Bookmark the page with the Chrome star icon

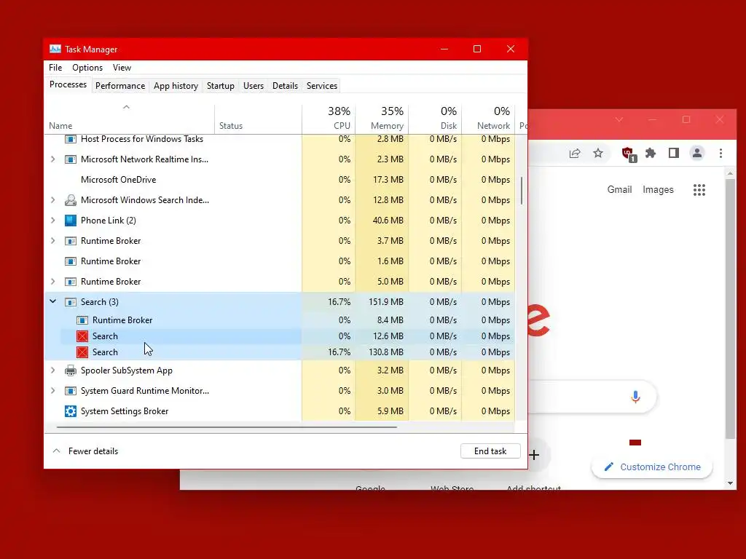pos(598,153)
